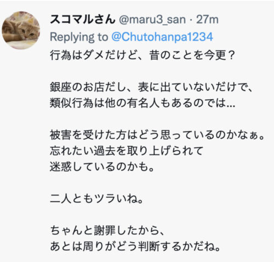The image size is (274, 262).
Task: Click the line starting 忘れたい過去を
Action: pos(127,151)
